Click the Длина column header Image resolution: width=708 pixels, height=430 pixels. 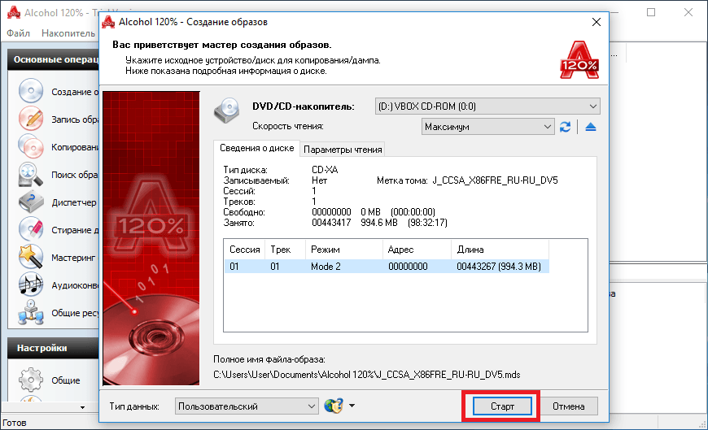(x=500, y=250)
